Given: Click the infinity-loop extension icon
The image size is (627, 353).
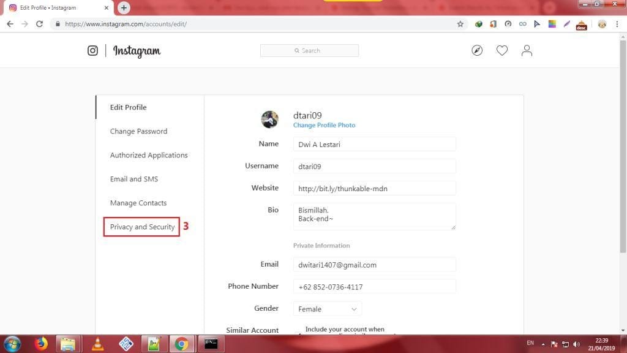Looking at the screenshot, I should [x=523, y=24].
